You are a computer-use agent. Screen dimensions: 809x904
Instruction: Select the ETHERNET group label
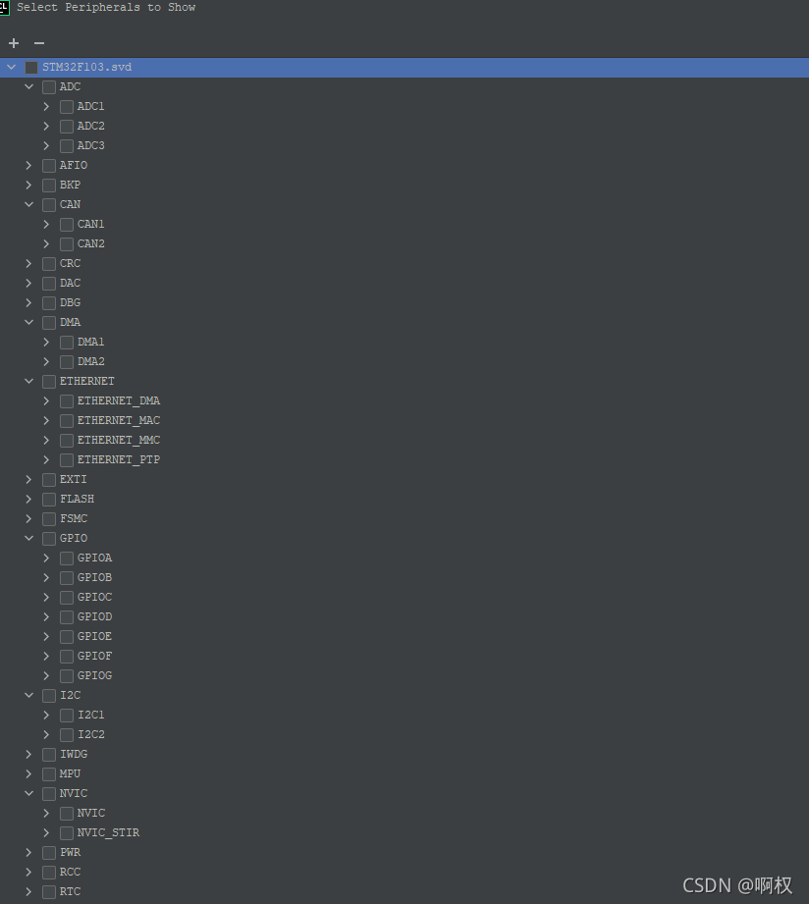87,381
